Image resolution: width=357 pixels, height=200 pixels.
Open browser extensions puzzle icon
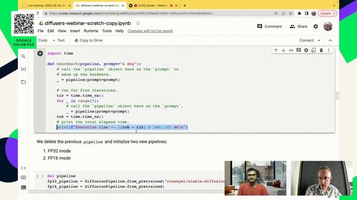tap(300, 13)
